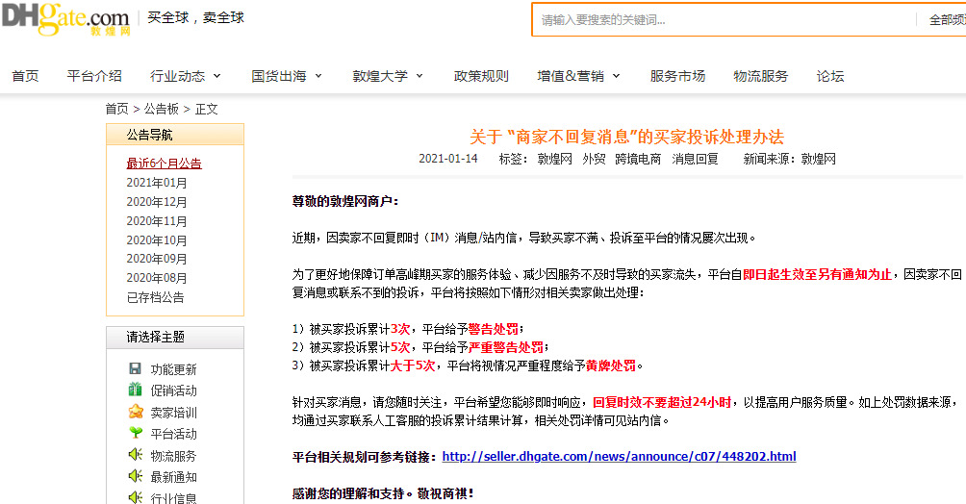Click the 跨境电商 tag

tap(638, 159)
